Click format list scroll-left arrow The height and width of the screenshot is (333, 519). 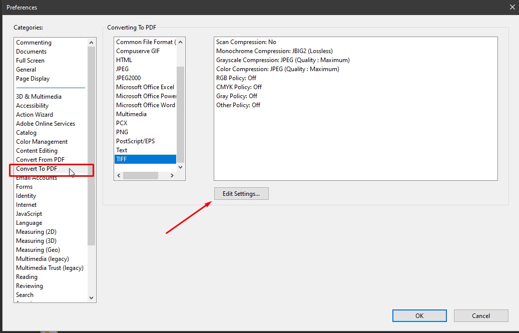click(x=119, y=175)
